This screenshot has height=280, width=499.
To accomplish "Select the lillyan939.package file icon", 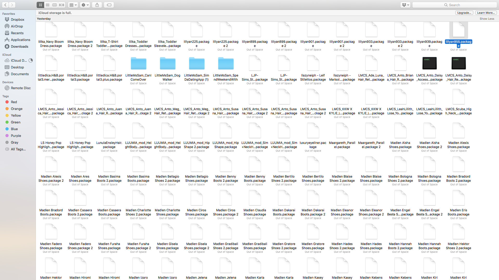I will click(430, 30).
